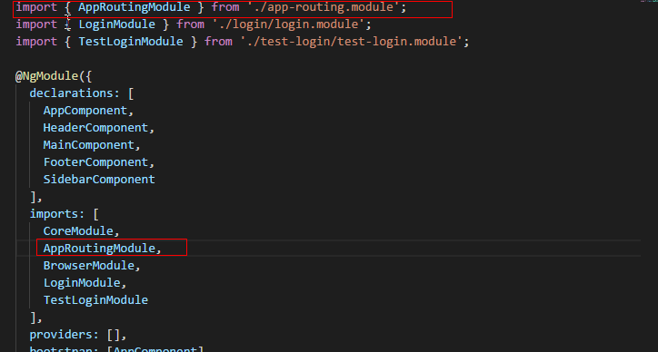The height and width of the screenshot is (352, 658).
Task: Click the @NgModule decorator
Action: point(47,76)
